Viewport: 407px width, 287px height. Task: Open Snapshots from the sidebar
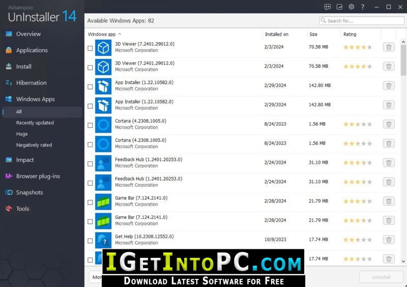coord(30,192)
